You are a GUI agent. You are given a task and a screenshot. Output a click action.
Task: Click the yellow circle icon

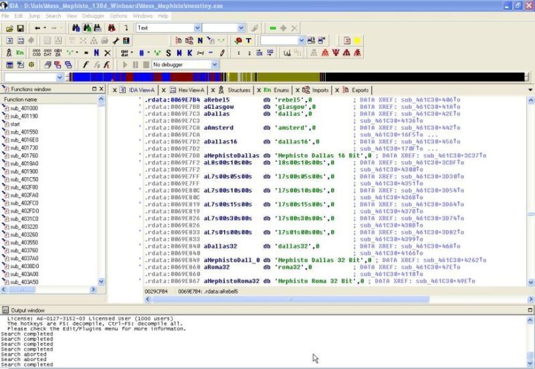(x=357, y=41)
